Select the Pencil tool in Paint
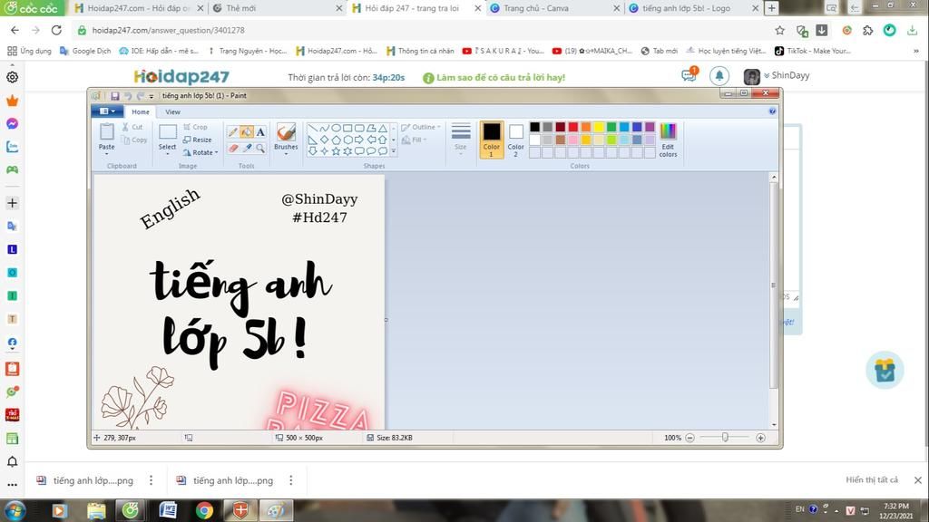 [233, 132]
